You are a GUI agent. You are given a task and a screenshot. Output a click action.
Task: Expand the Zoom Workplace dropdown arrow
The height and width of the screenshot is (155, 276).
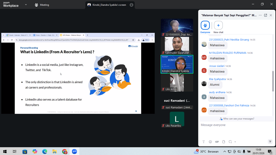(x=26, y=5)
